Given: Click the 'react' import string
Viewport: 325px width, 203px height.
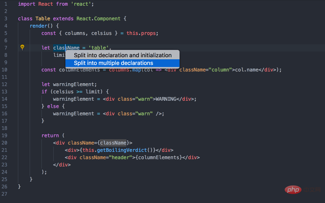Looking at the screenshot, I should [81, 4].
